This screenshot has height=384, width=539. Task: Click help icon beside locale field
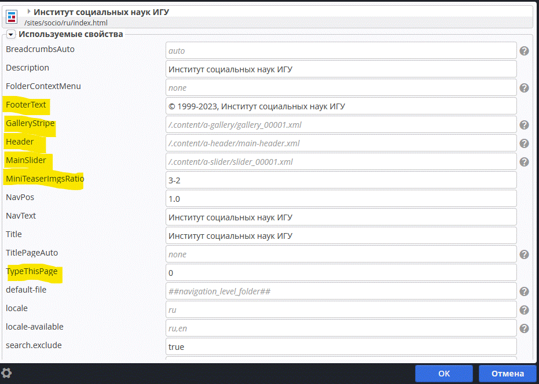pos(524,310)
